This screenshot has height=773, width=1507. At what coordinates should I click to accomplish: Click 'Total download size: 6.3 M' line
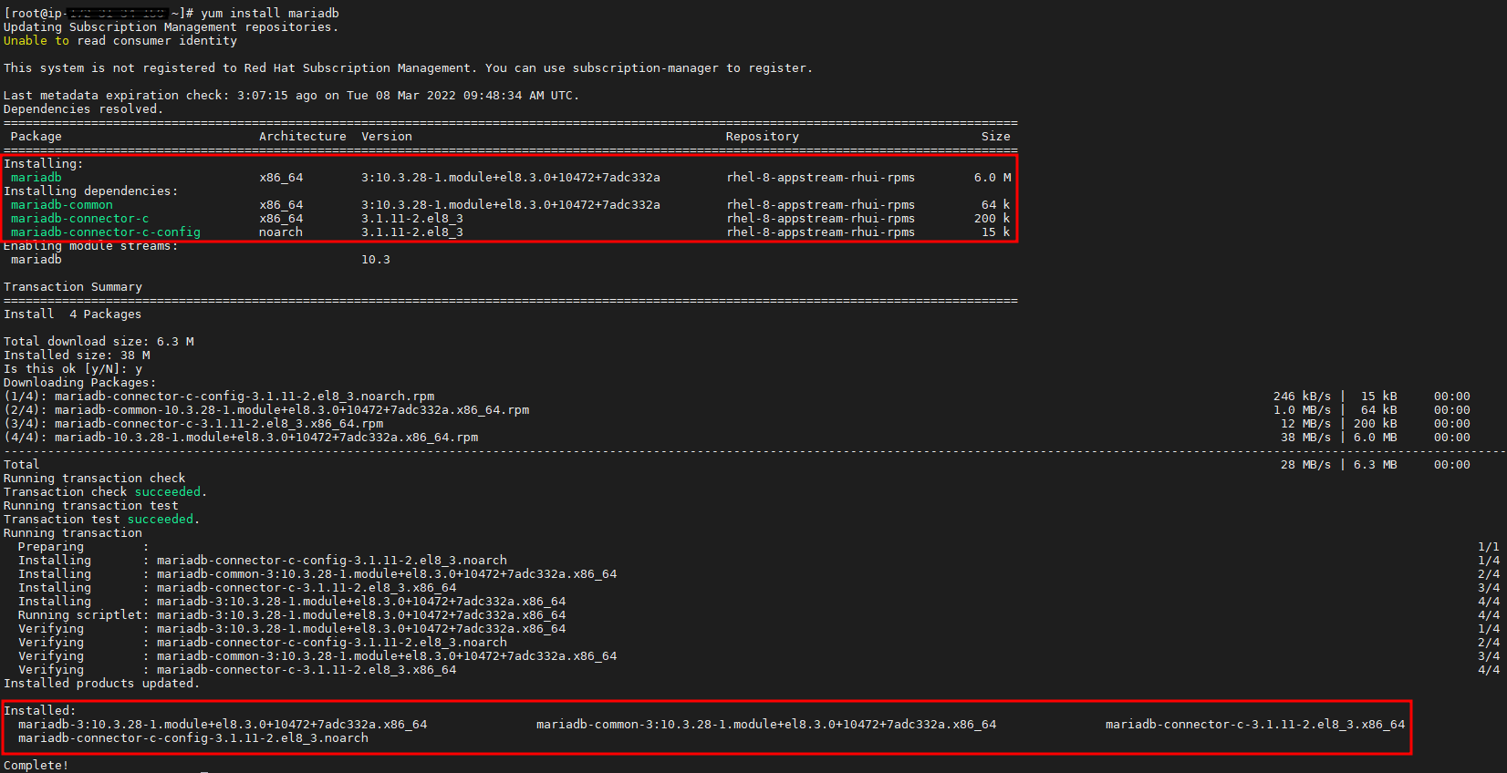coord(99,341)
